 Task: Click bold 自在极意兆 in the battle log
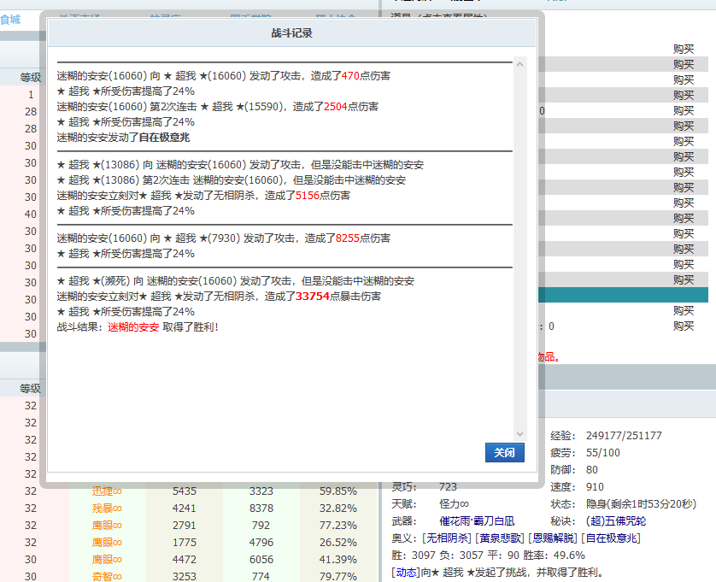click(164, 138)
